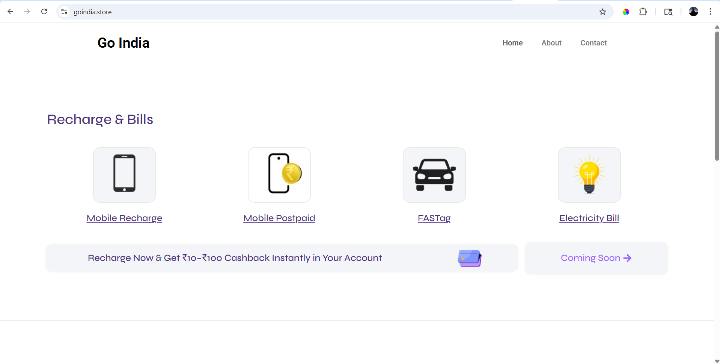Viewport: 720px width, 363px height.
Task: Click the Mobile Recharge text link
Action: 124,218
